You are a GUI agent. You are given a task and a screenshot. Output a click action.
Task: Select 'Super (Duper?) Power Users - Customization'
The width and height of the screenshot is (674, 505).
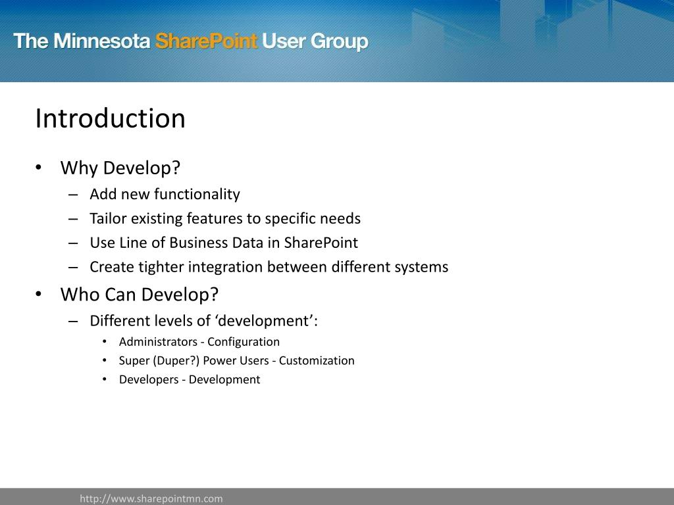click(x=236, y=361)
